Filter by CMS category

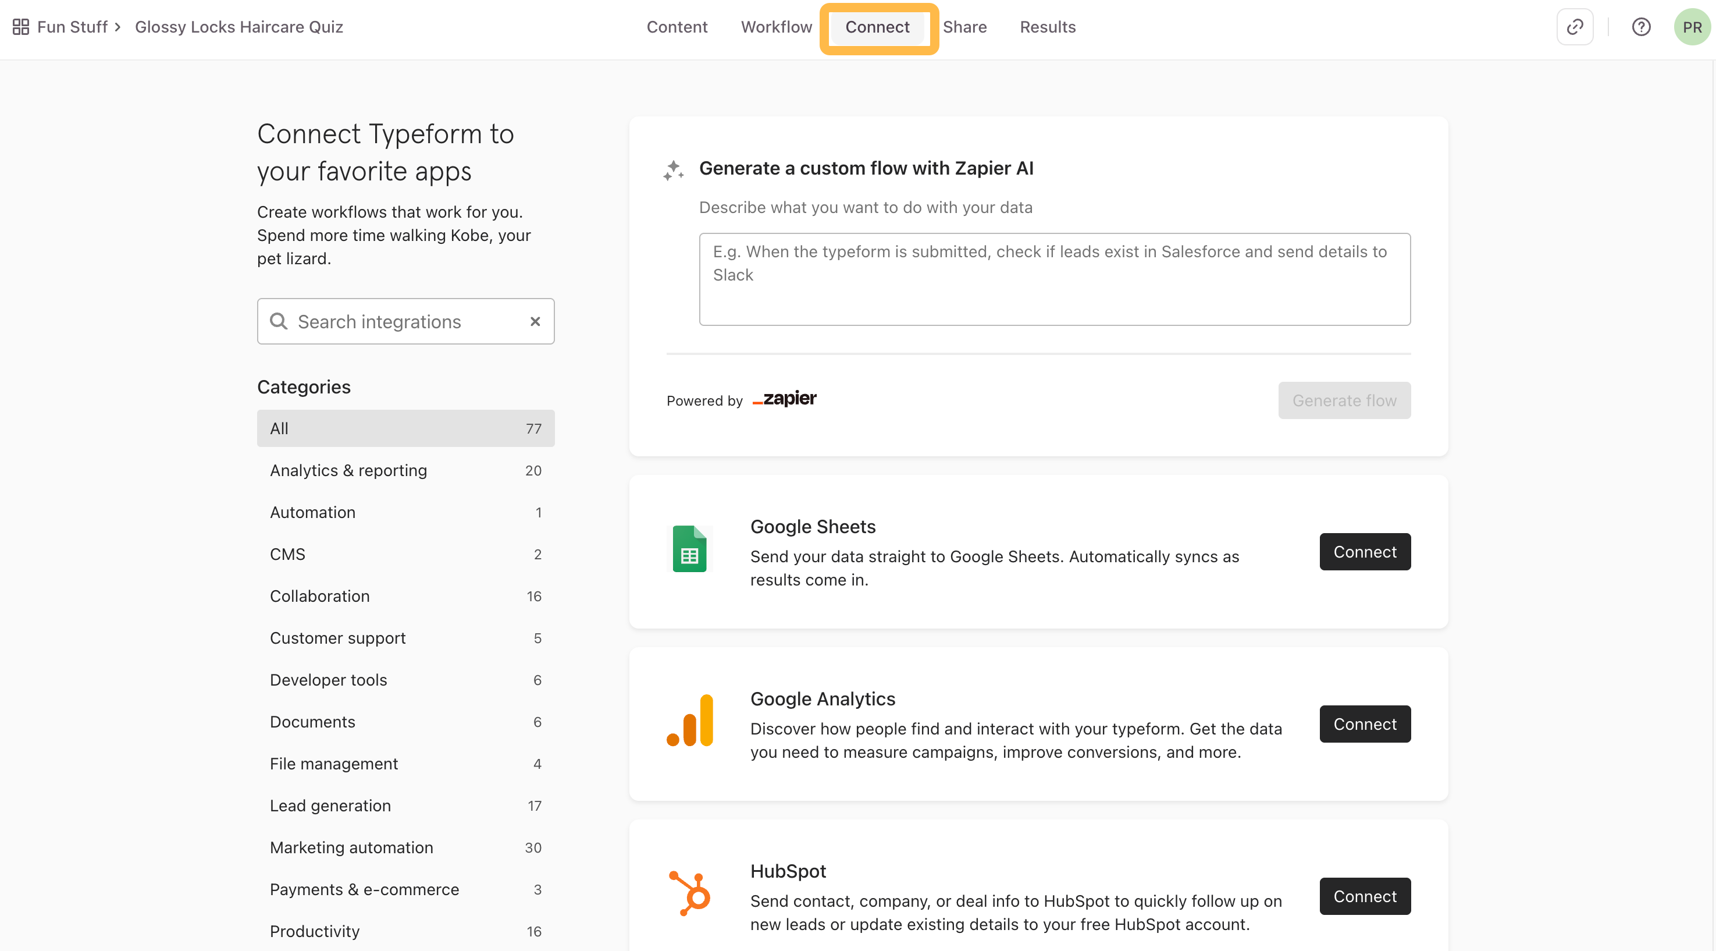(405, 555)
